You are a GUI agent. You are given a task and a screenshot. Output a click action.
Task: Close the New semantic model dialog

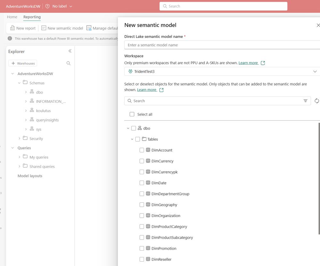318,25
